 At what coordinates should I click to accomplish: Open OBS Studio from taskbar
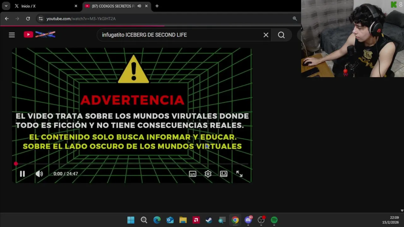[x=261, y=220]
